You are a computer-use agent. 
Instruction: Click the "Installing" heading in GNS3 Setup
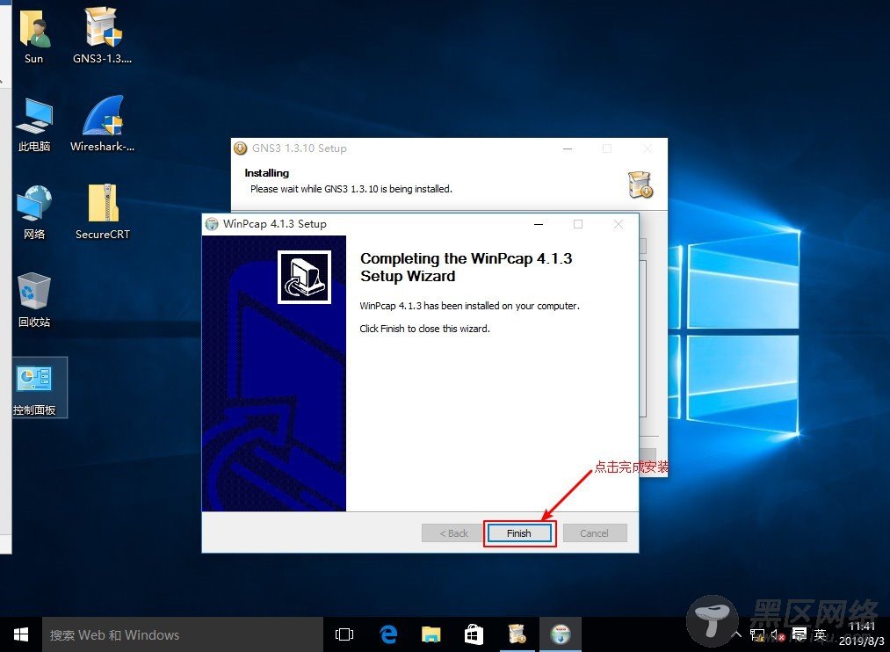pyautogui.click(x=267, y=173)
